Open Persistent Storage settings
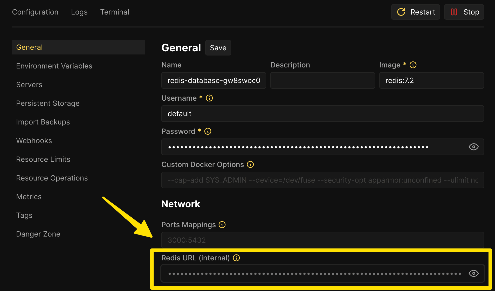Image resolution: width=495 pixels, height=291 pixels. (78, 103)
